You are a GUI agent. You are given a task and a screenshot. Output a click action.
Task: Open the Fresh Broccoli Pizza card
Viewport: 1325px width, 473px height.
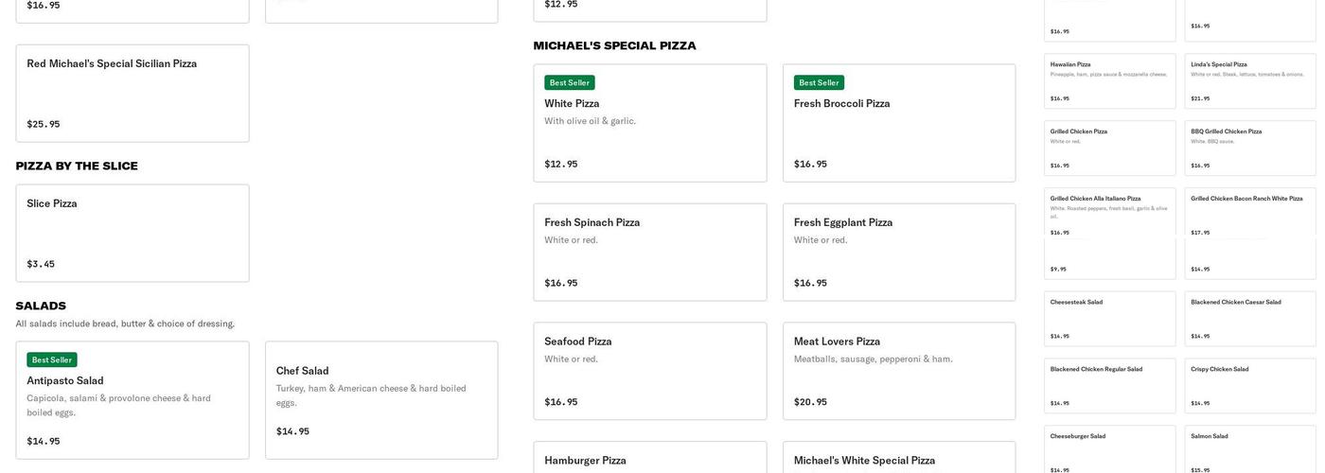(x=899, y=123)
